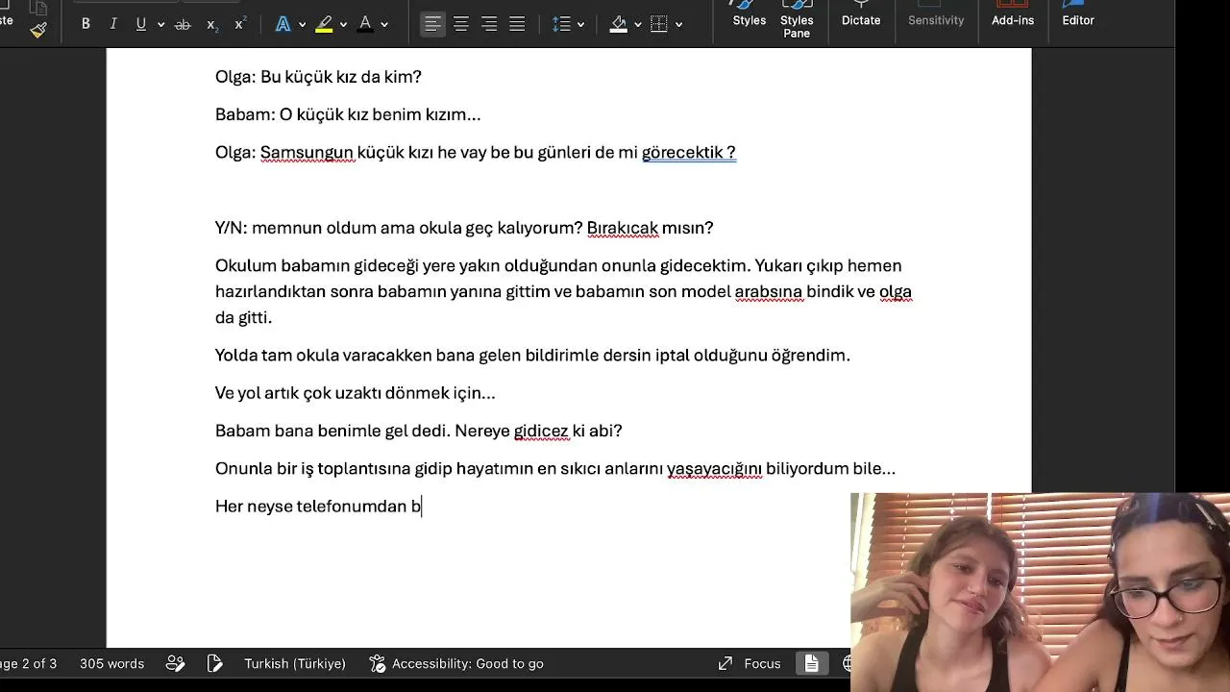The image size is (1230, 692).
Task: Place cursor after 'Her neyse telefonumdan b'
Action: (423, 507)
